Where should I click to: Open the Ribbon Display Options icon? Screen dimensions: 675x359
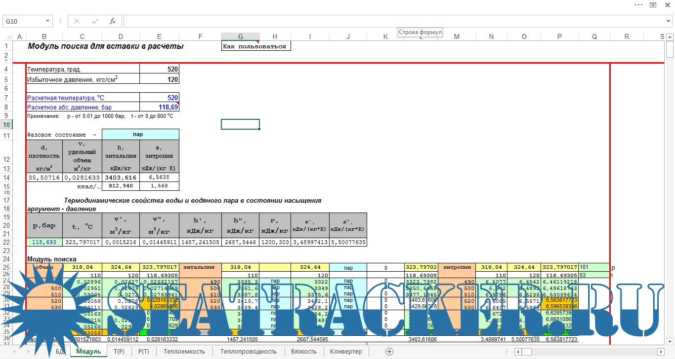pos(653,5)
